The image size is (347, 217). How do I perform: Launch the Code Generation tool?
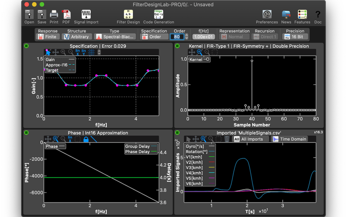click(158, 17)
